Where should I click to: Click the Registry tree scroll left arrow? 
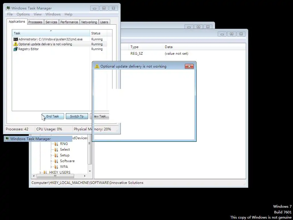coord(34,176)
